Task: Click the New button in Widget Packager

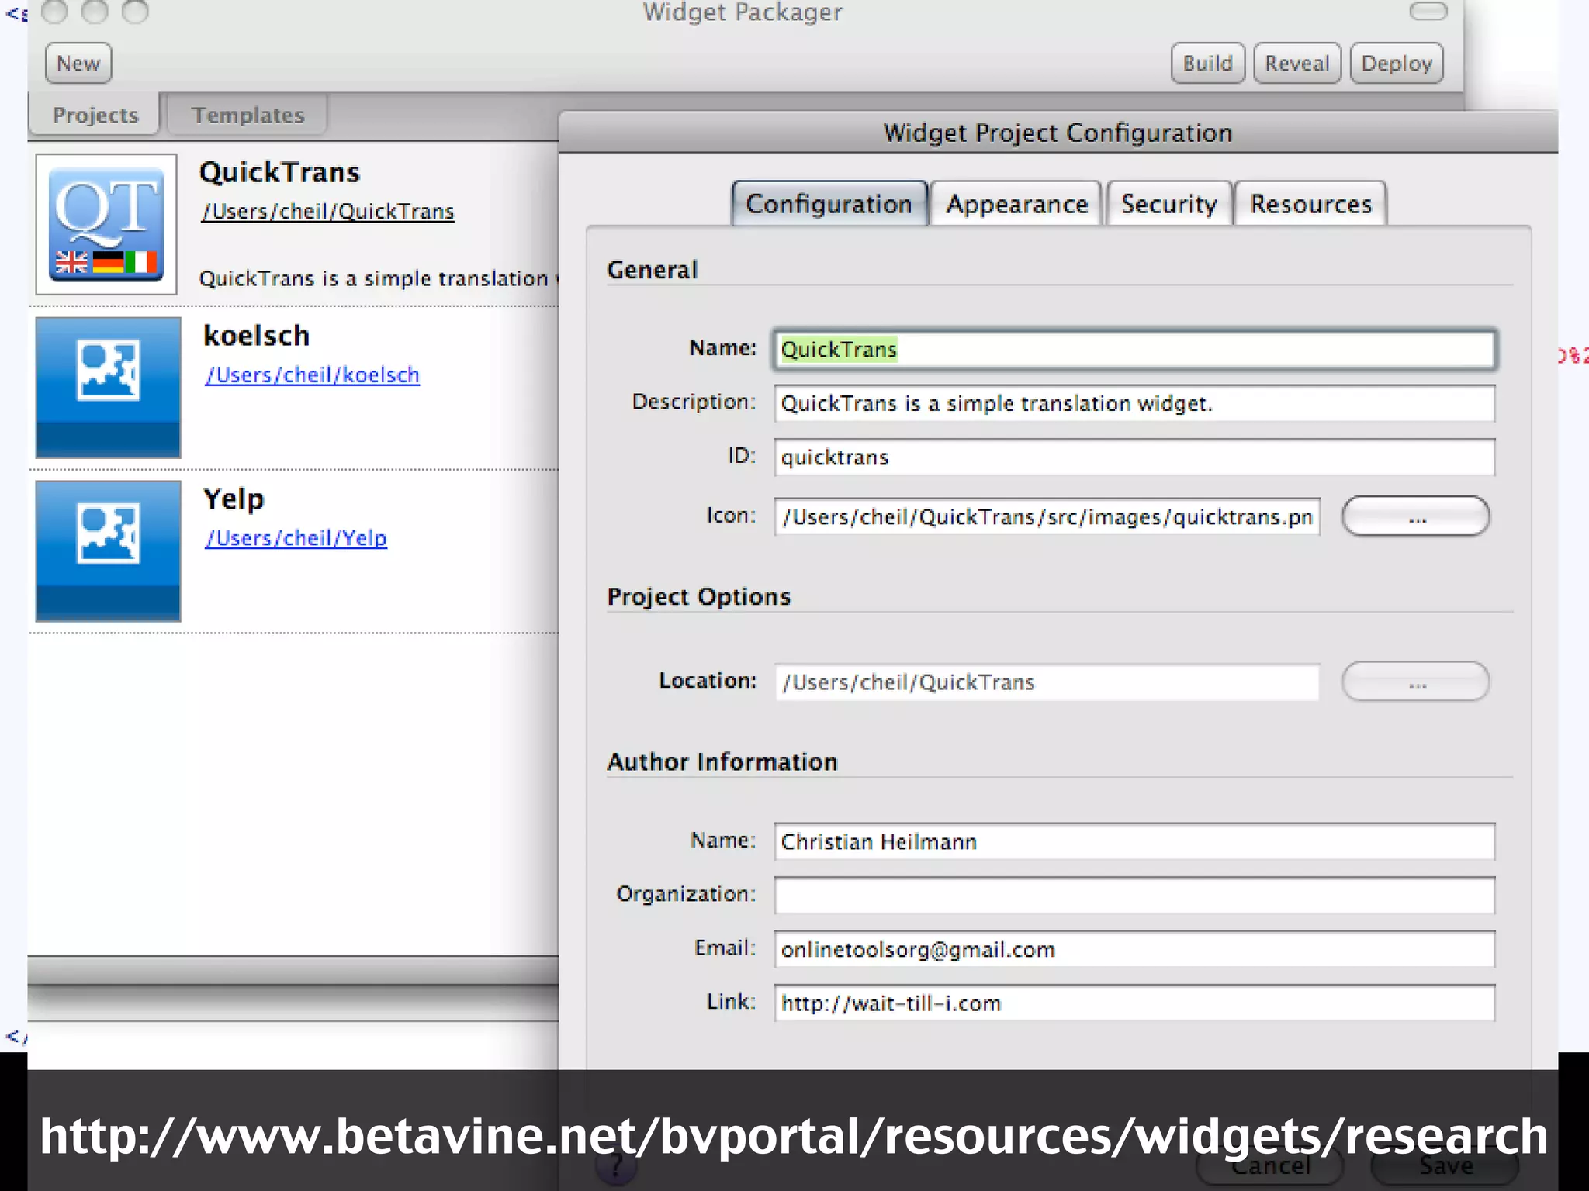Action: click(x=78, y=63)
